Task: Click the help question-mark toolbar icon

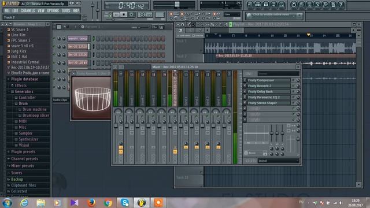Action: point(341,5)
